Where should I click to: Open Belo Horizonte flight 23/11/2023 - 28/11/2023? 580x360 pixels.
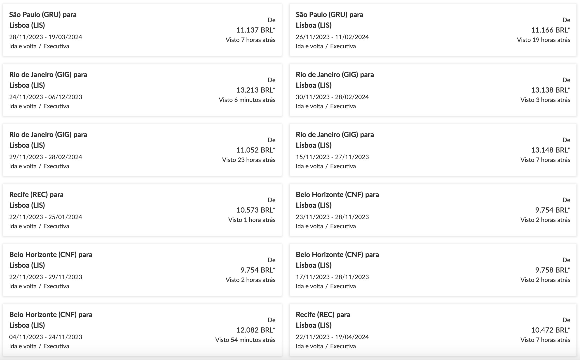pos(332,217)
